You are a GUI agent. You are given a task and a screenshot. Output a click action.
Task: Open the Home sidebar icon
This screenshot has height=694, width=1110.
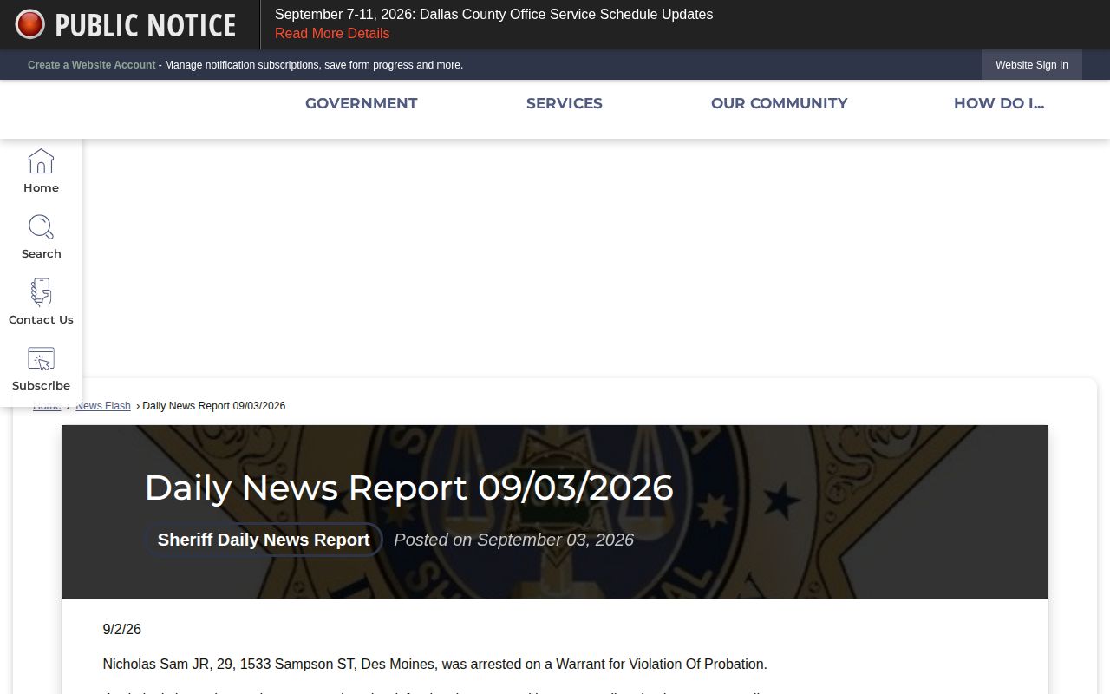point(41,161)
